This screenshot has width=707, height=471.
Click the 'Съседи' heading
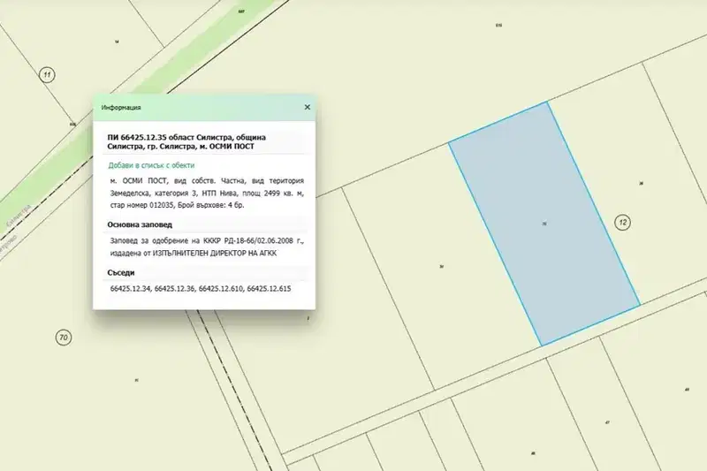(121, 273)
